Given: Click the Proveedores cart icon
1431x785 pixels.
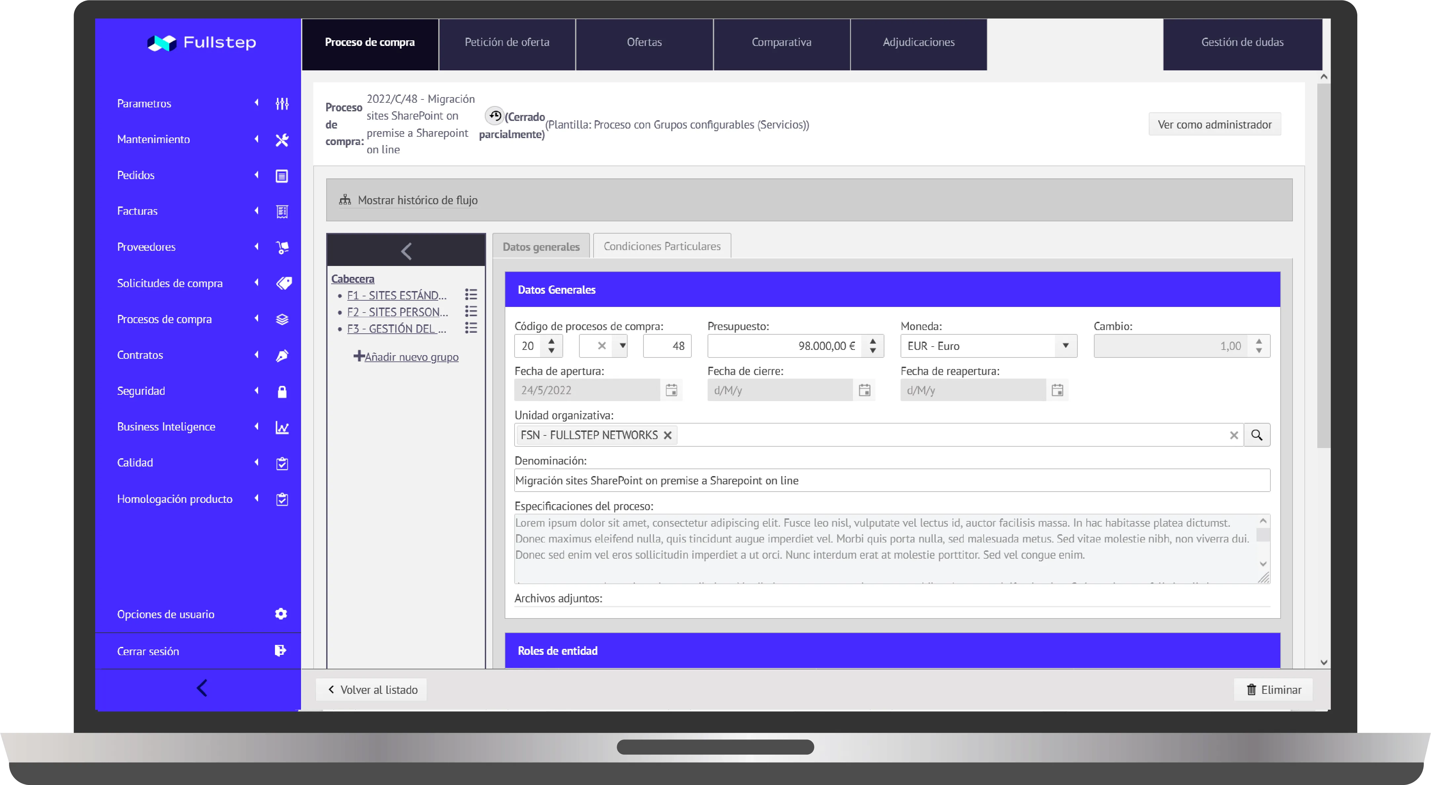Looking at the screenshot, I should (282, 247).
